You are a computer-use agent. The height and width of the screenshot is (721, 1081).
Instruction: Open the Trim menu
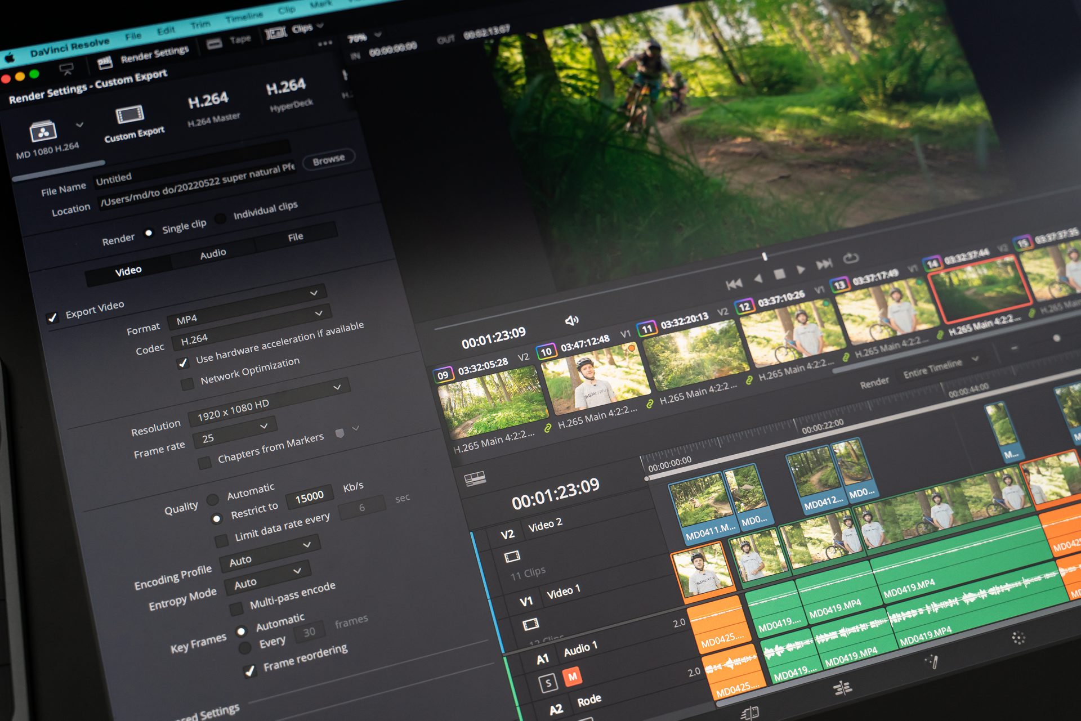pyautogui.click(x=200, y=24)
